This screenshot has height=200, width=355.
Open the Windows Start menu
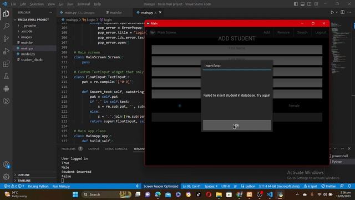click(x=75, y=194)
